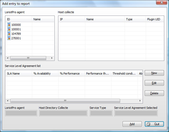
Task: Select agent ID text 104789
Action: (x=16, y=34)
